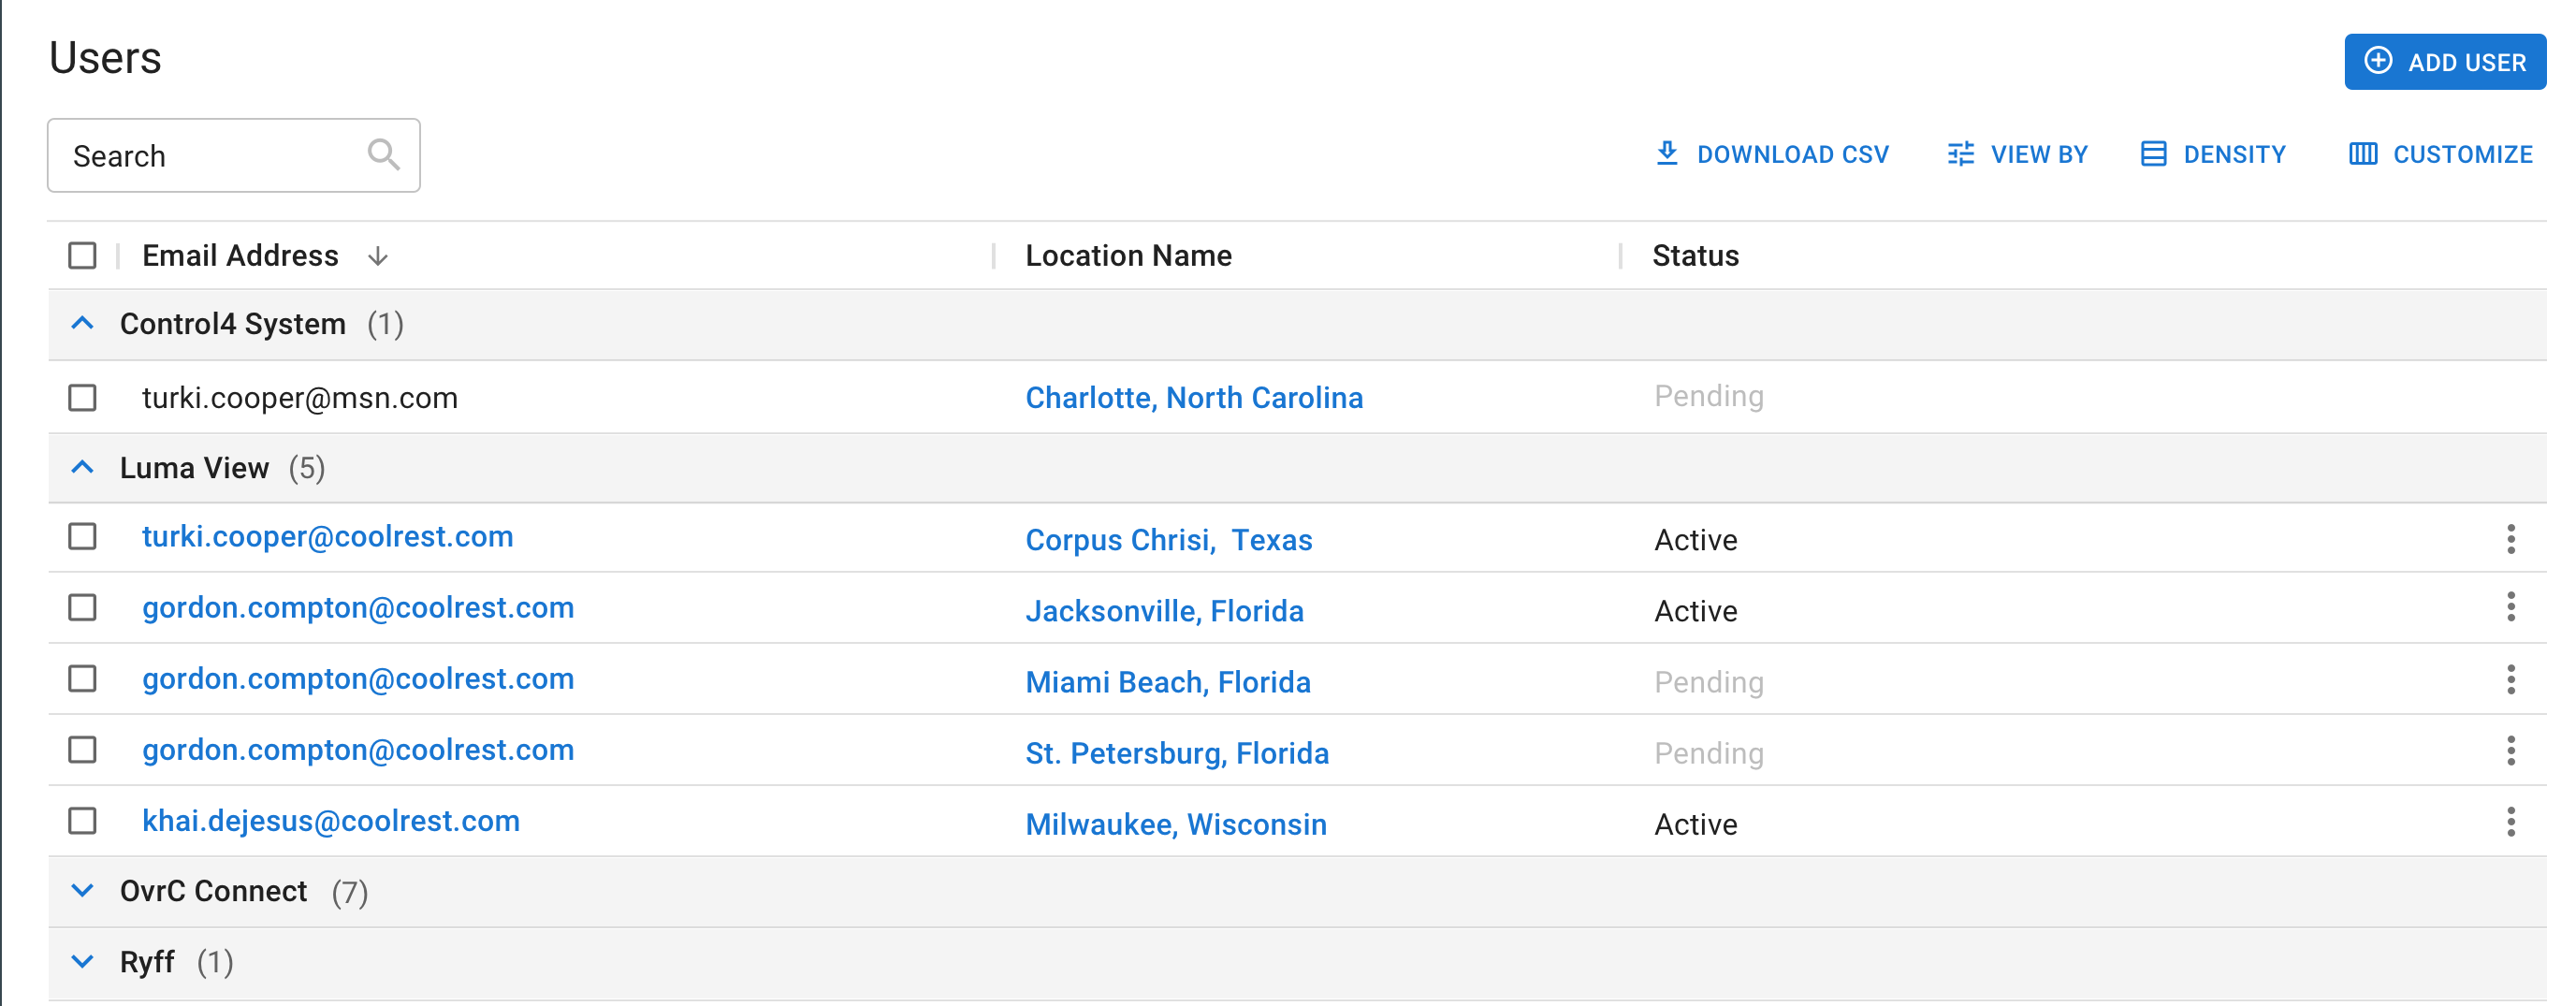Check the turki.cooper@msn.com row checkbox

(x=82, y=398)
